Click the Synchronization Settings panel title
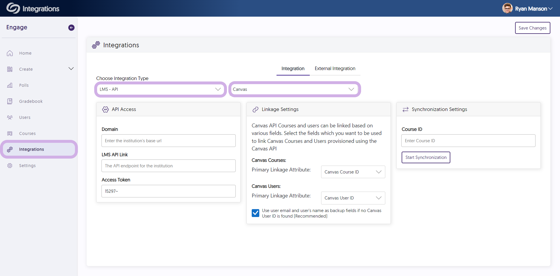Image resolution: width=560 pixels, height=276 pixels. point(439,110)
